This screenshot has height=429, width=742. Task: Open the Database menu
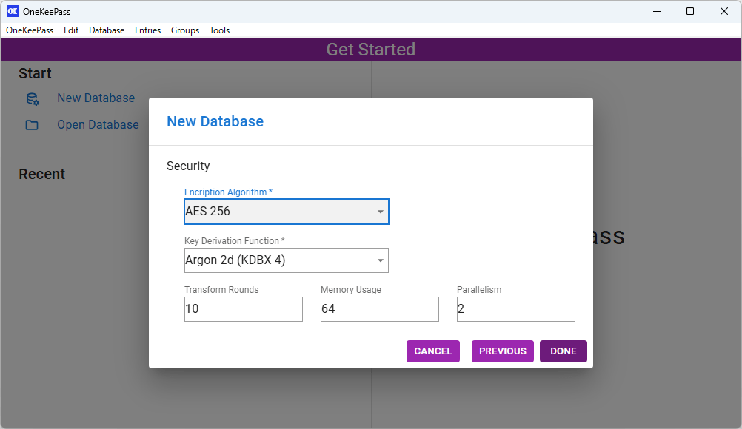(107, 30)
